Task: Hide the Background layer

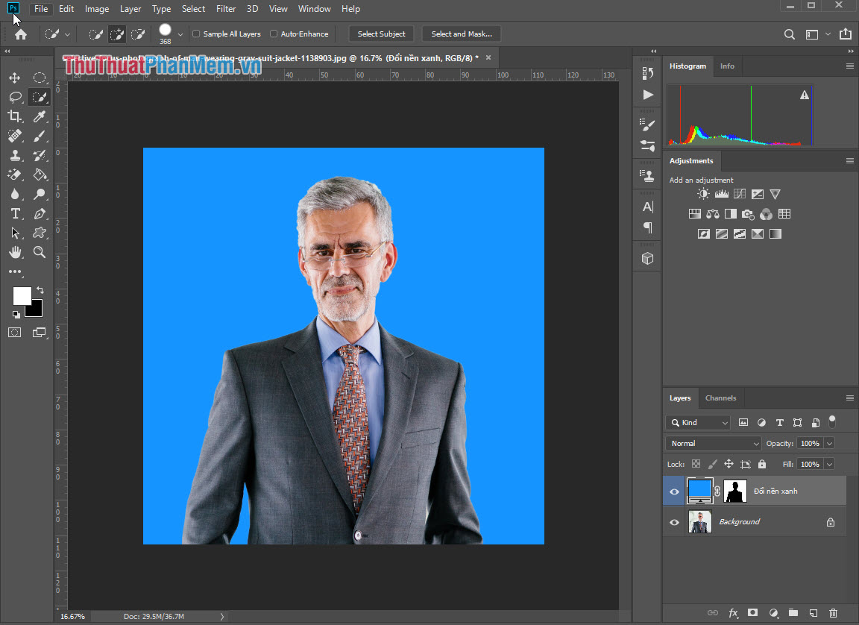Action: pos(674,522)
